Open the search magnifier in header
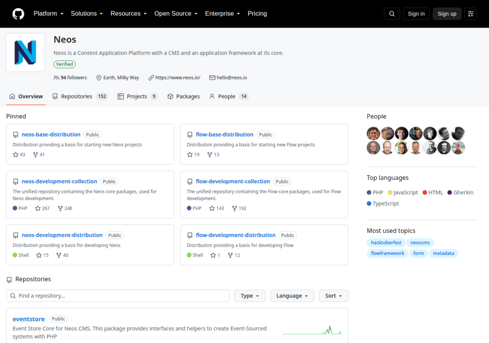The width and height of the screenshot is (489, 343). (392, 14)
